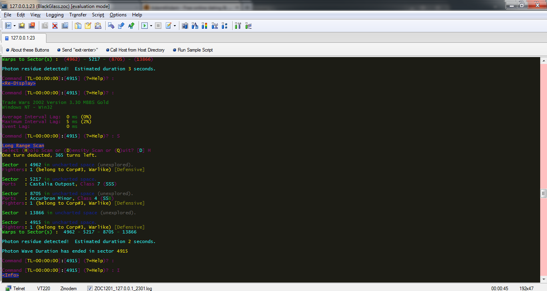Viewport: 547px width, 291px height.
Task: Click the star quick connect toolbar icon
Action: [22, 26]
